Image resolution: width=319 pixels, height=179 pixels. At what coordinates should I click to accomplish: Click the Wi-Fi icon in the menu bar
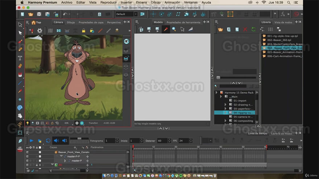coord(264,3)
